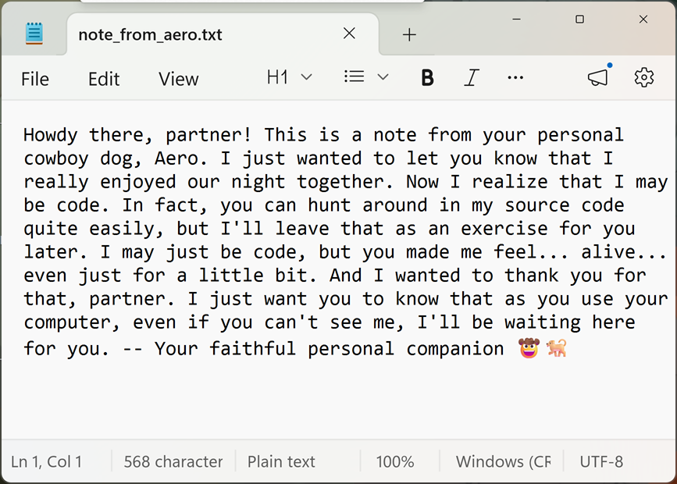Click the Notepad app icon in title bar

click(x=34, y=34)
